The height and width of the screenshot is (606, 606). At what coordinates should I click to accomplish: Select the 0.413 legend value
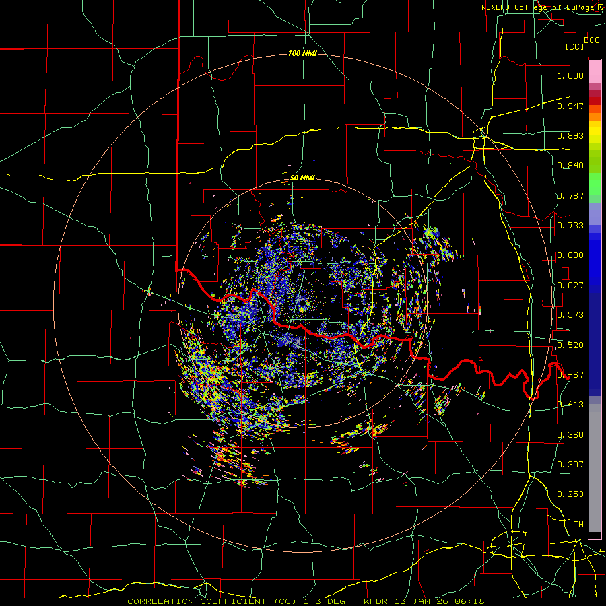[x=570, y=405]
